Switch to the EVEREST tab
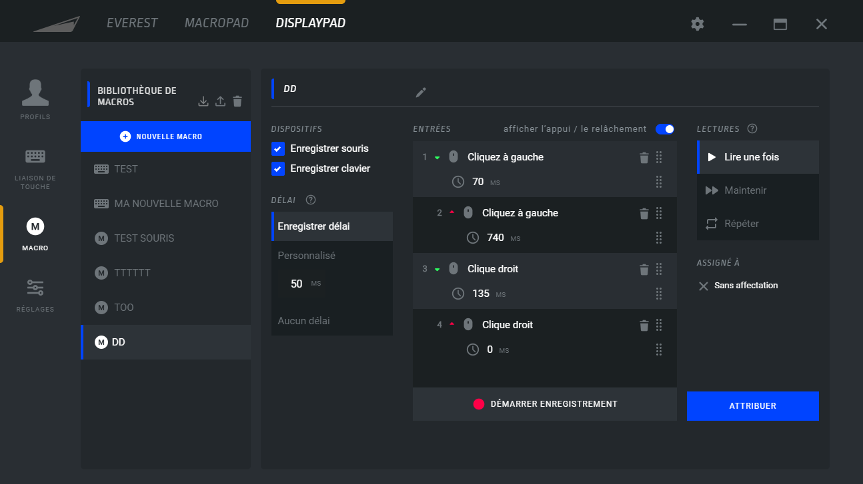Viewport: 863px width, 484px height. [132, 23]
